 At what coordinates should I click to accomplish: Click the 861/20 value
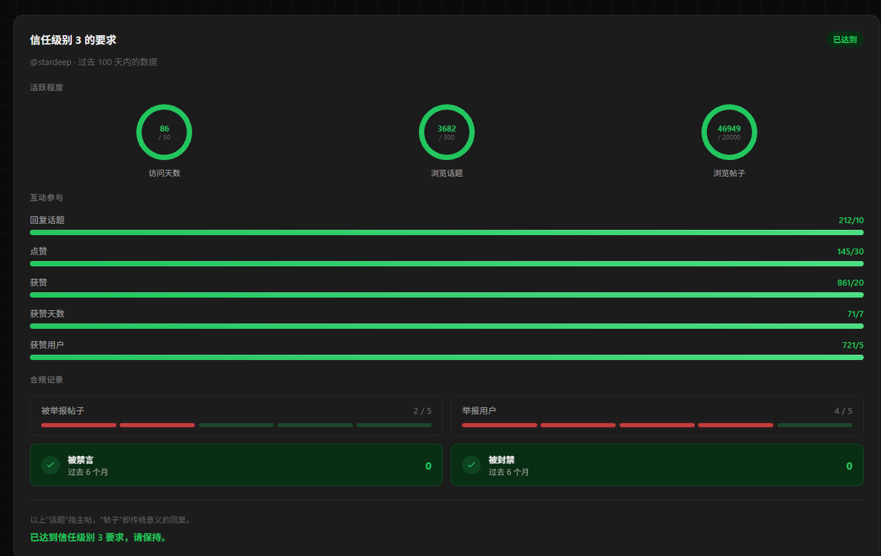click(850, 283)
